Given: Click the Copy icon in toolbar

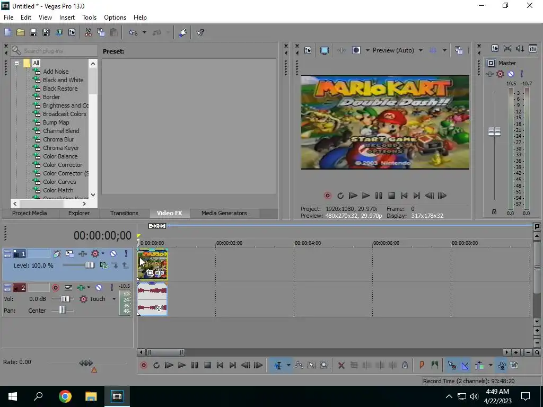Looking at the screenshot, I should (x=101, y=32).
